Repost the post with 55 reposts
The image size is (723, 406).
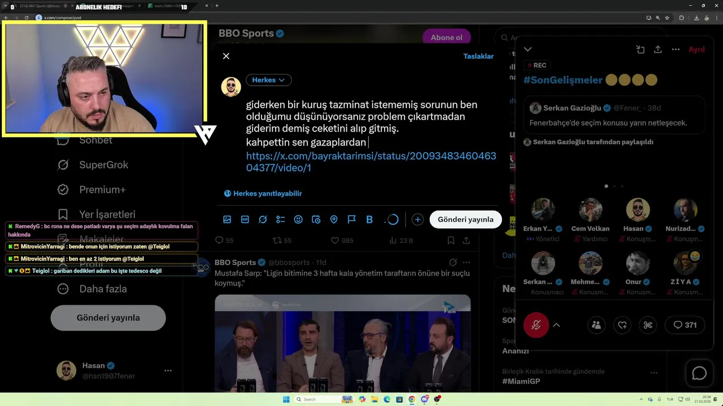[x=282, y=240]
